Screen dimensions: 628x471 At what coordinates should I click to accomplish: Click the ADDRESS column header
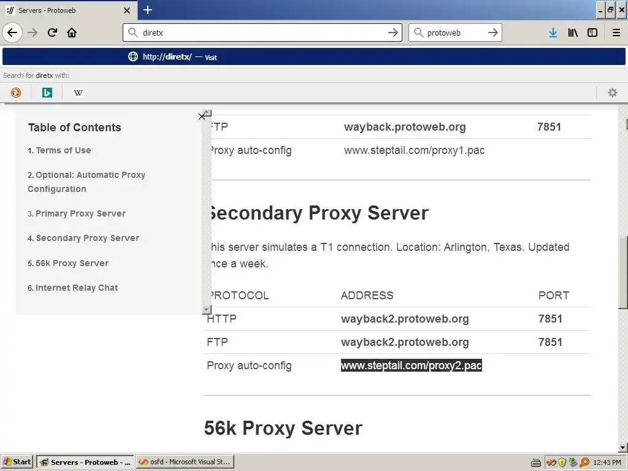tap(367, 296)
